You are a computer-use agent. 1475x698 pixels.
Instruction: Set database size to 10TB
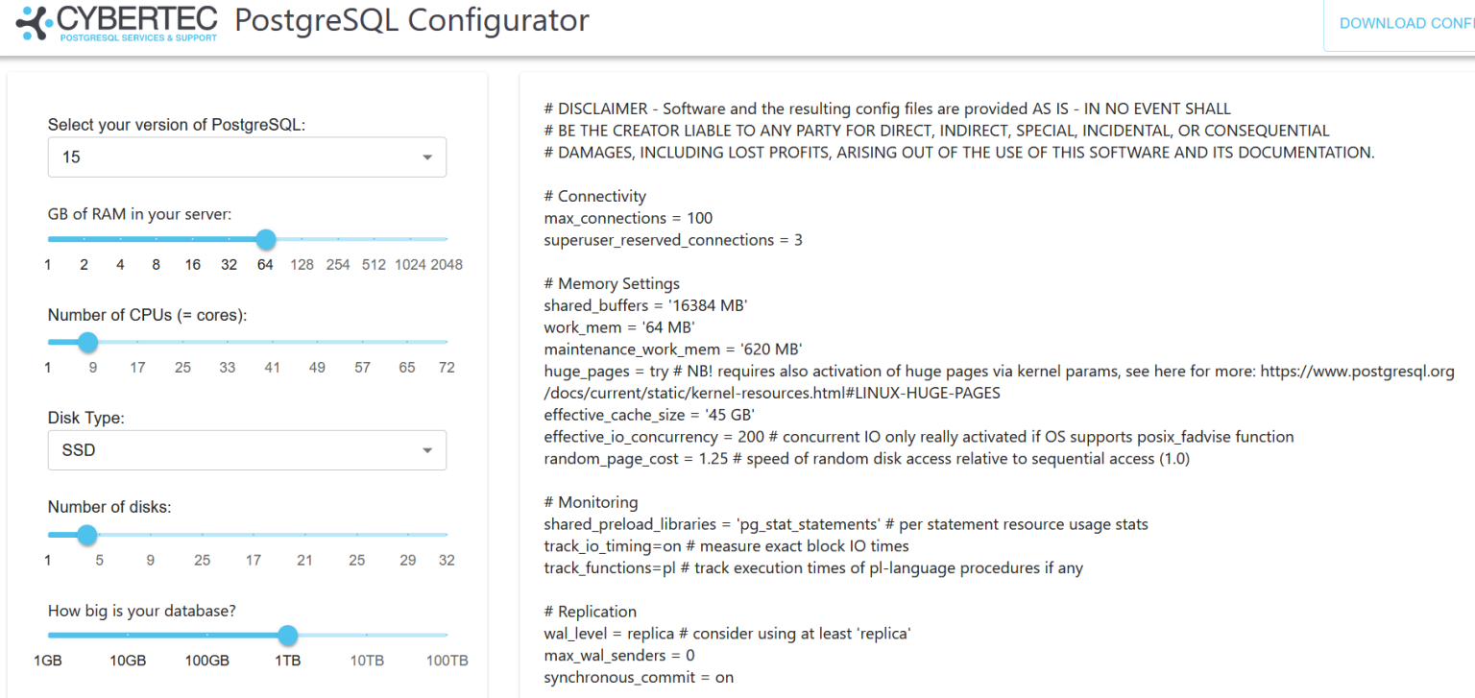pos(367,635)
